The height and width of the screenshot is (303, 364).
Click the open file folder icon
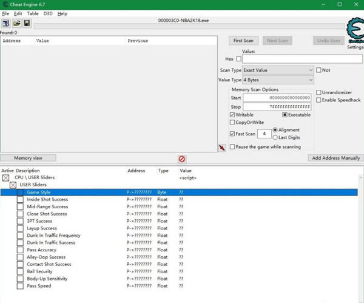pyautogui.click(x=17, y=24)
